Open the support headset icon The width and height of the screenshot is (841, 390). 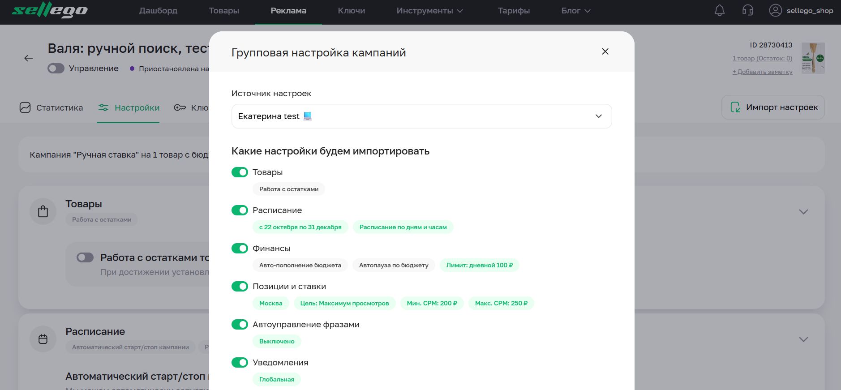[x=747, y=11]
